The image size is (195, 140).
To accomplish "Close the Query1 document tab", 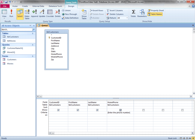I will 193,25.
